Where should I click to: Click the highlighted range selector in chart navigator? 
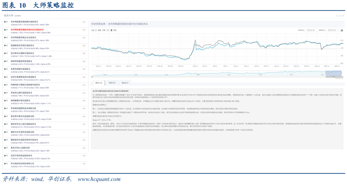pos(334,74)
